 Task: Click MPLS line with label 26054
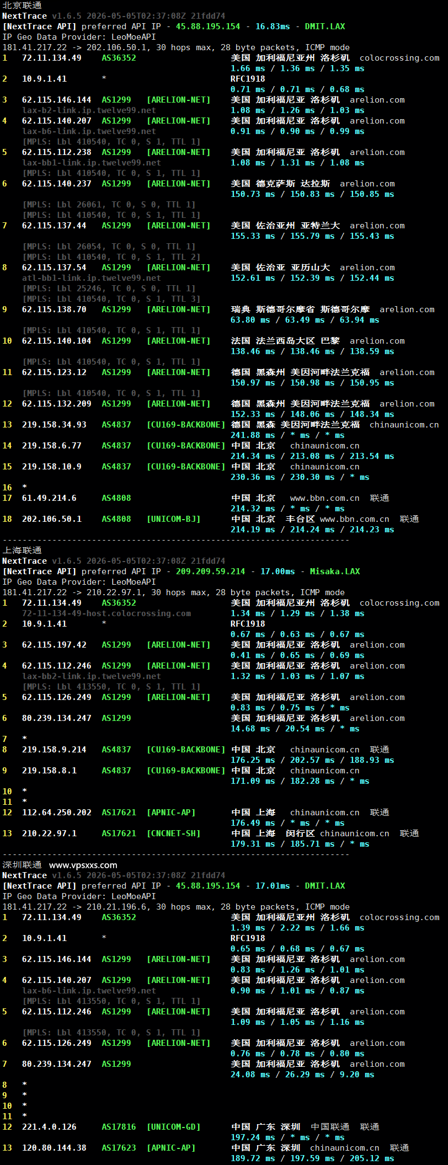pyautogui.click(x=109, y=246)
